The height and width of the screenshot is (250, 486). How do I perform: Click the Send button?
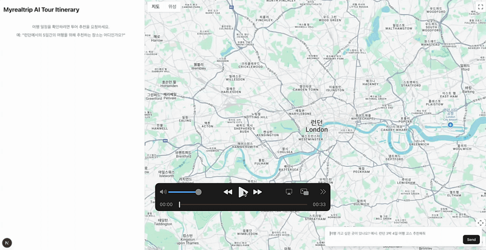(x=471, y=240)
